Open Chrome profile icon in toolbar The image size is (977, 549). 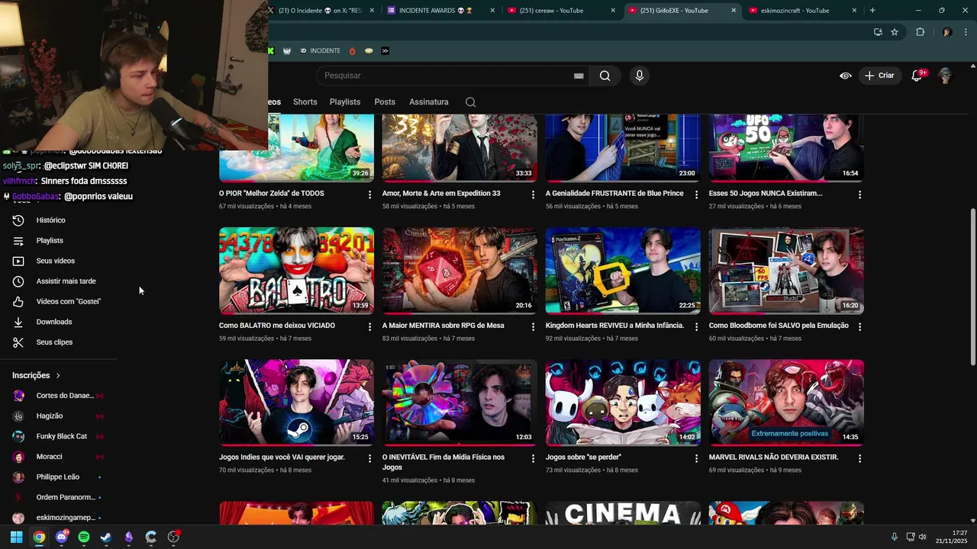947,32
